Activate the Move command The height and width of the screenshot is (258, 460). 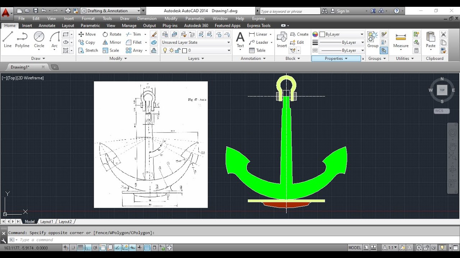click(x=87, y=34)
